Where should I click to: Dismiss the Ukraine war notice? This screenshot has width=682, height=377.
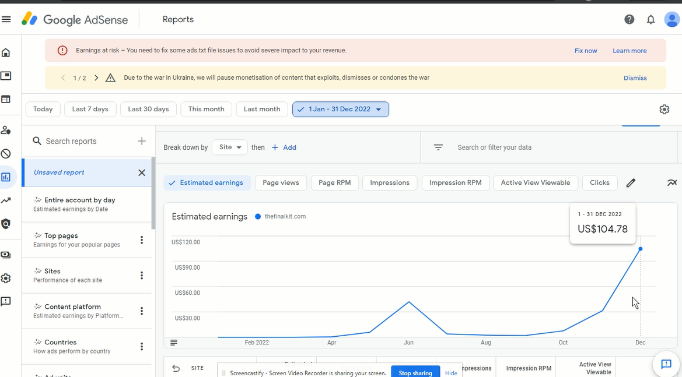(635, 78)
